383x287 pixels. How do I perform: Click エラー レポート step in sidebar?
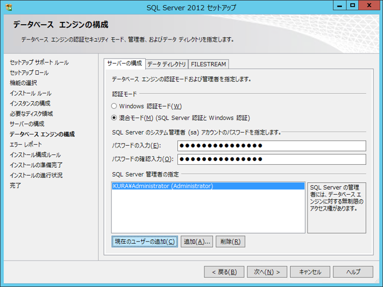26,145
